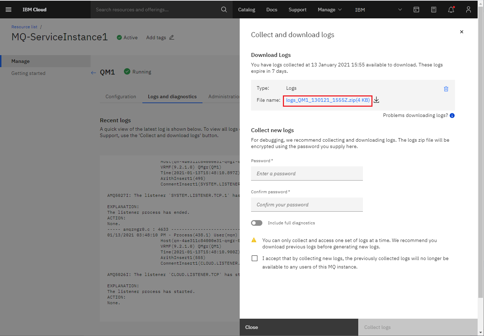Image resolution: width=484 pixels, height=336 pixels.
Task: Open the user profile icon
Action: click(468, 10)
